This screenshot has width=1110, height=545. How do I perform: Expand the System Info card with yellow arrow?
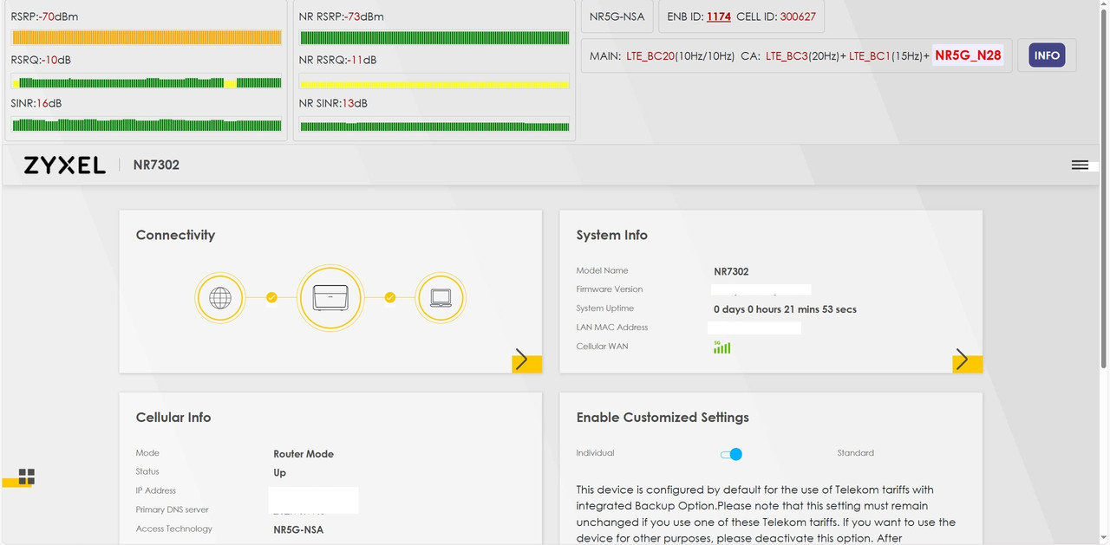pos(967,360)
